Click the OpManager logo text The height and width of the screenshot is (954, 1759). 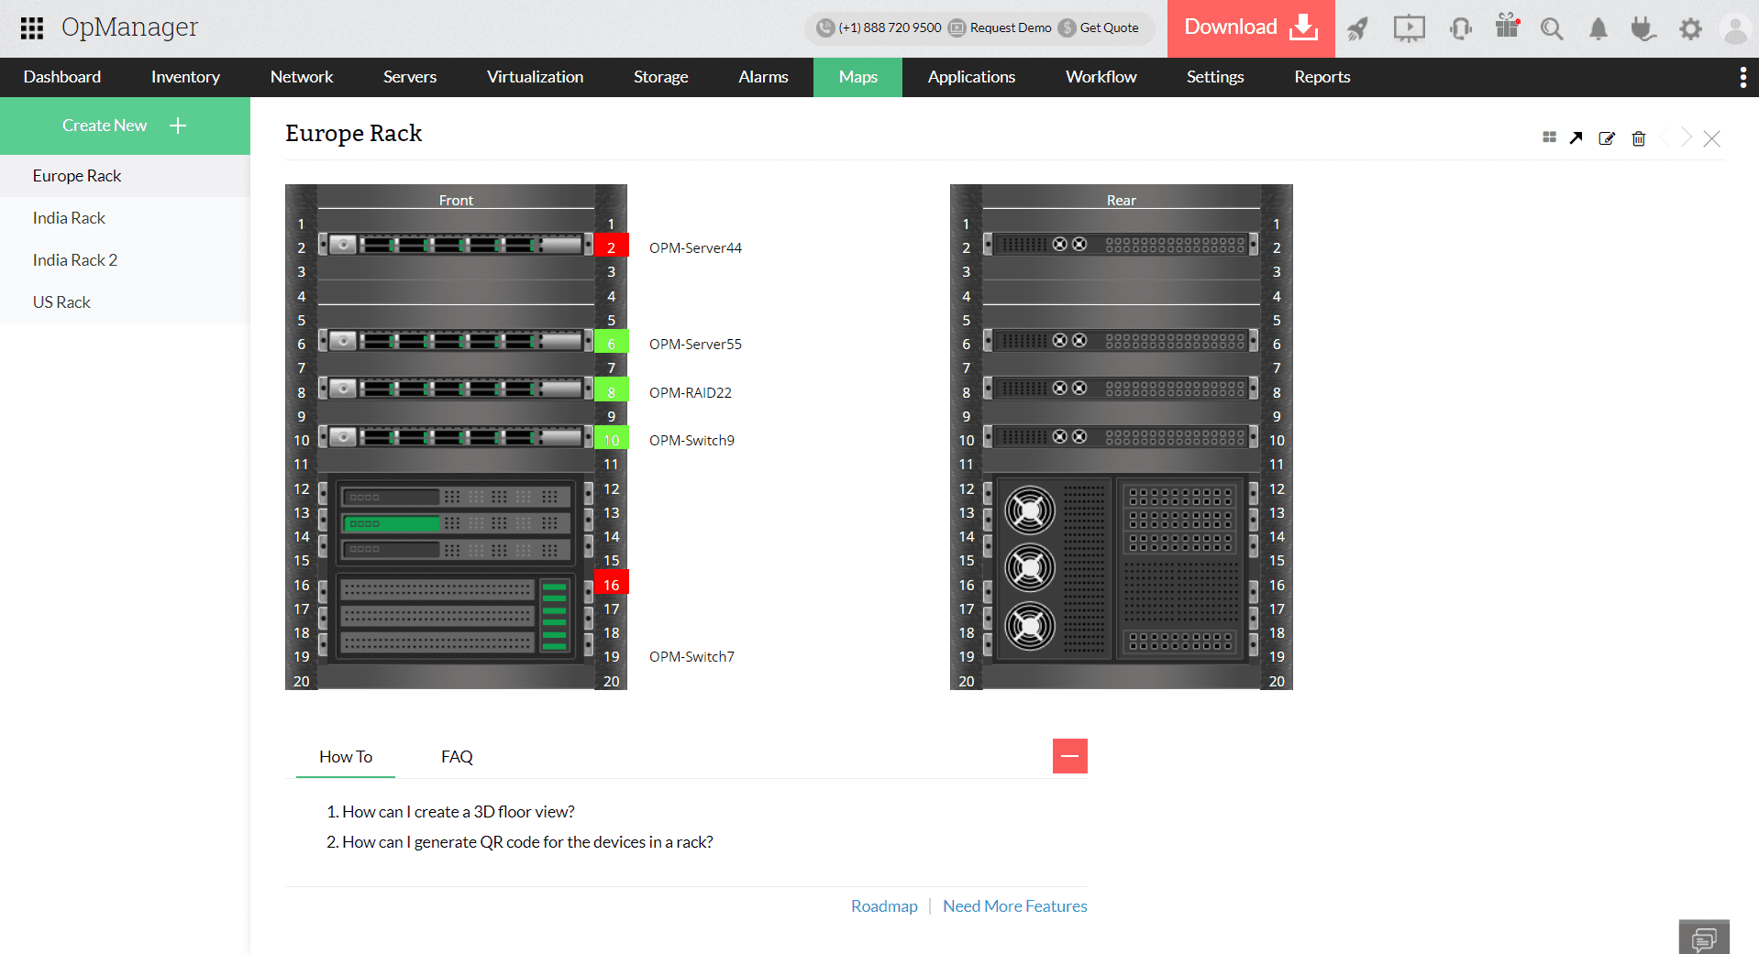pos(129,27)
